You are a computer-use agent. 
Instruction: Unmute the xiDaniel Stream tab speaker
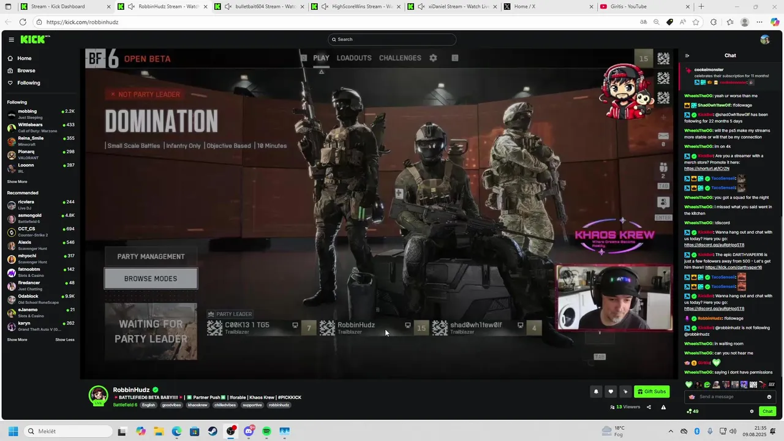(421, 7)
